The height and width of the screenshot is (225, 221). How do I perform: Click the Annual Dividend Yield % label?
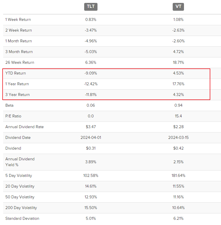(20, 162)
